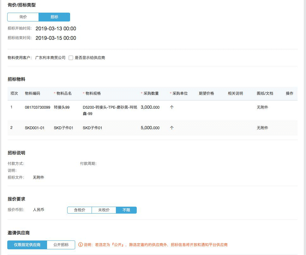Toggle the 是否显示给供应商 checkbox
The image size is (306, 255).
click(71, 58)
